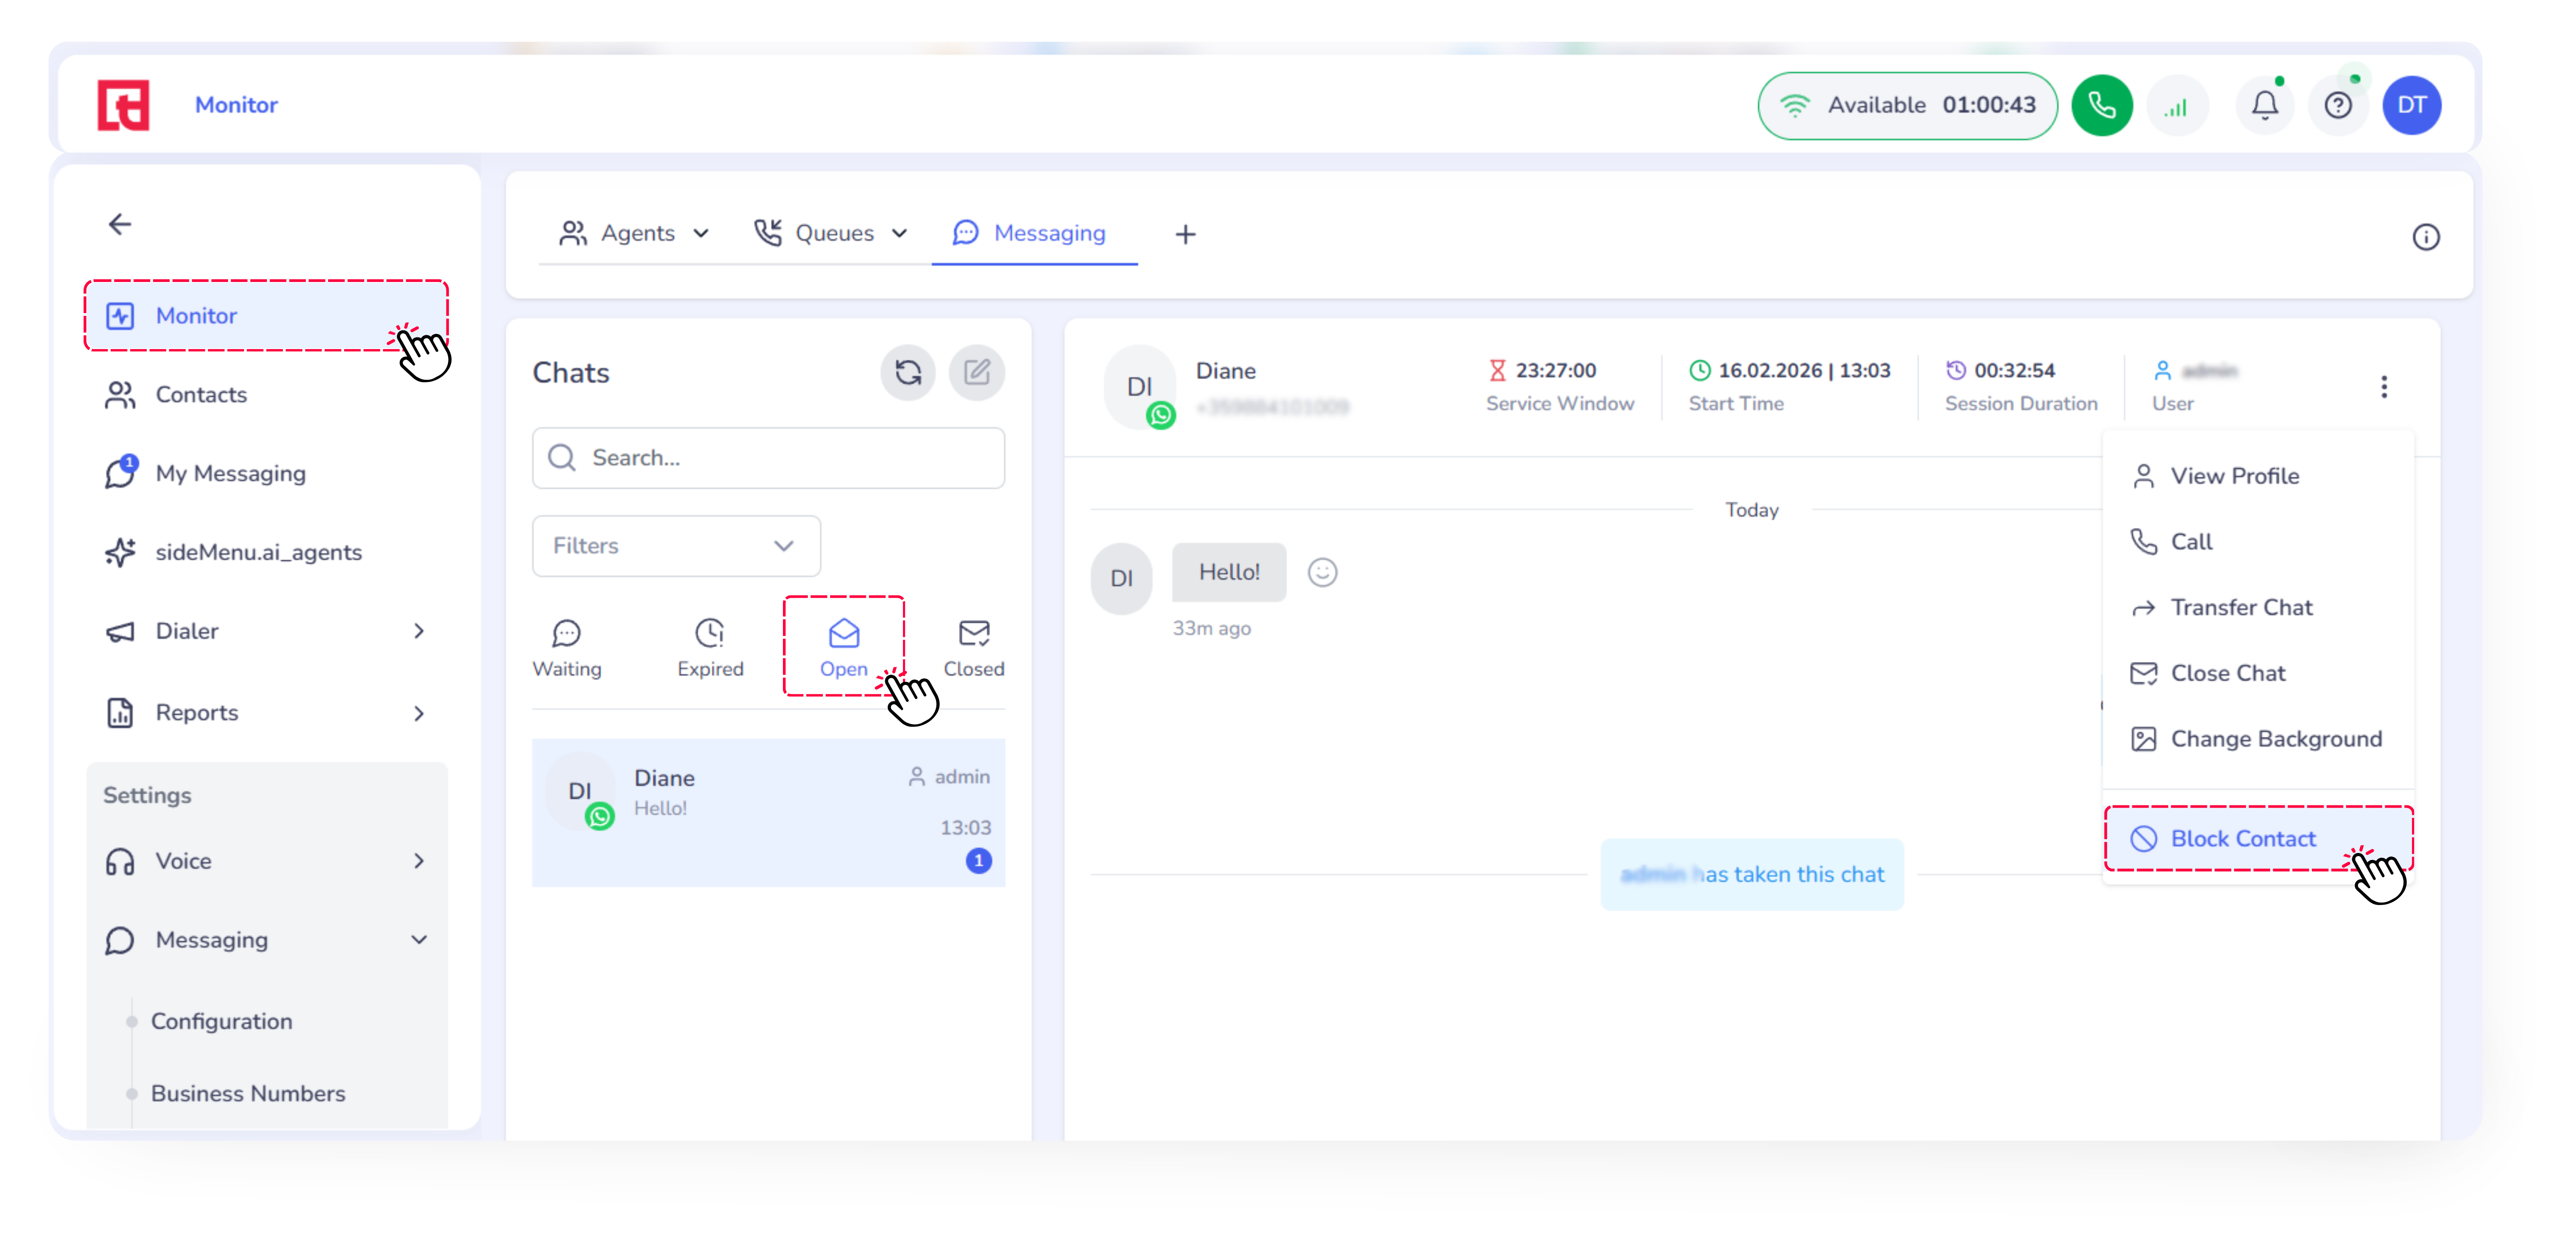Click the compose new chat icon
2576x1255 pixels.
point(976,373)
